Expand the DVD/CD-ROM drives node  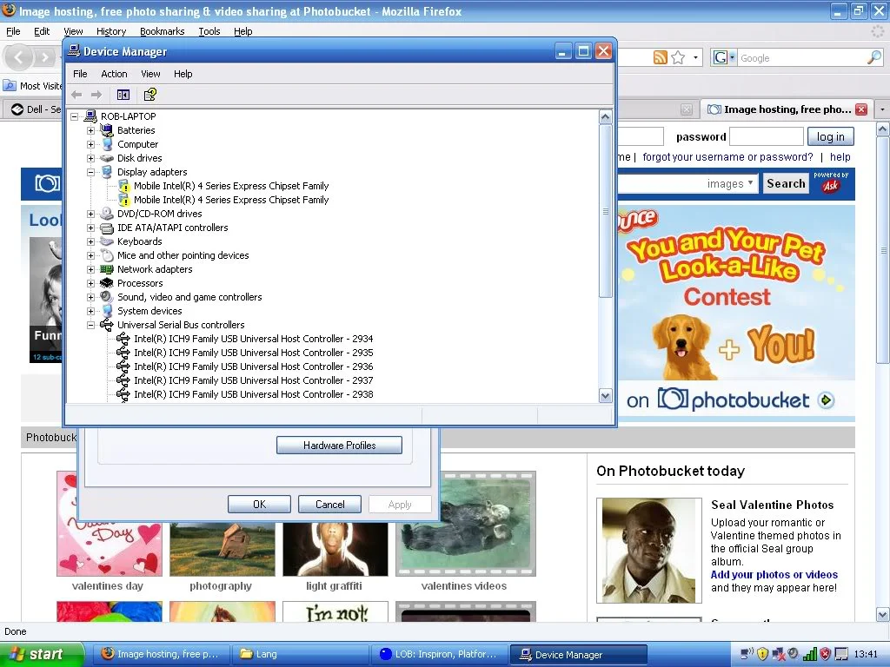click(90, 214)
